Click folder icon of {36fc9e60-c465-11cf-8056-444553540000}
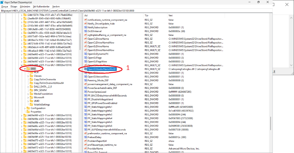The width and height of the screenshot is (294, 153). click(x=25, y=29)
